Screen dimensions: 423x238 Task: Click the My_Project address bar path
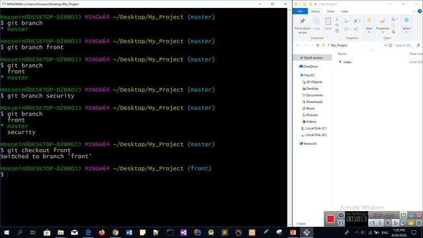[339, 46]
